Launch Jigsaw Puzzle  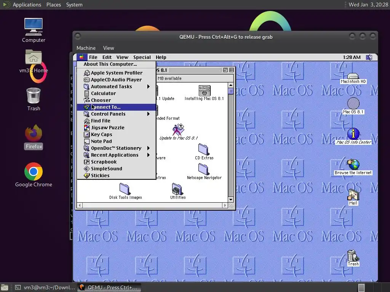click(116, 128)
